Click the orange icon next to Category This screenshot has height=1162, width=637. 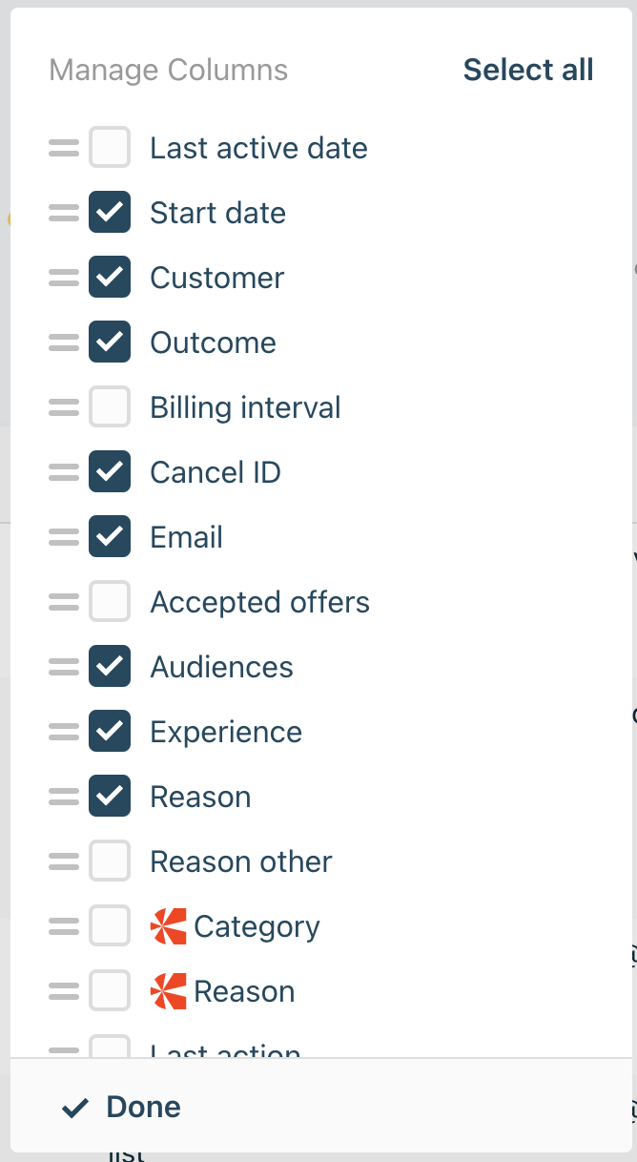coord(169,926)
